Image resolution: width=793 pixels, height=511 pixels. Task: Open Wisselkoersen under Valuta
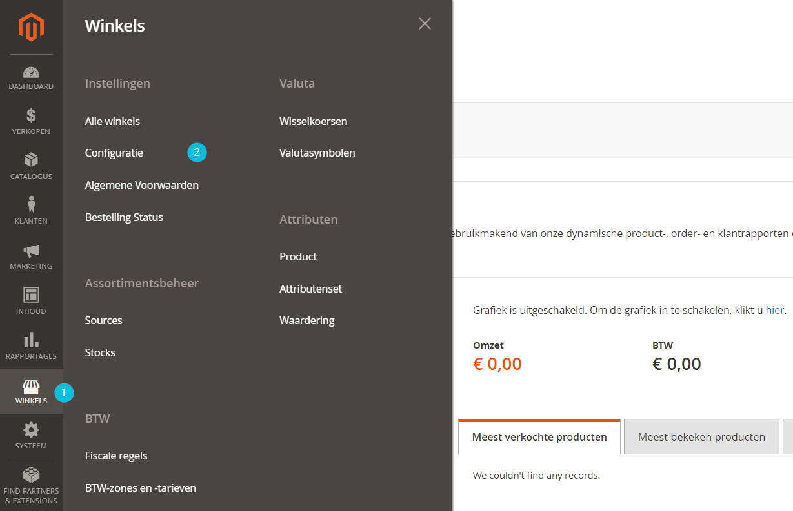313,121
